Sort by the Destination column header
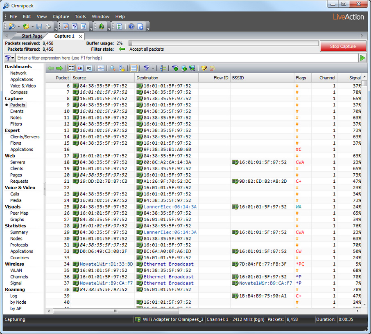 click(166, 78)
